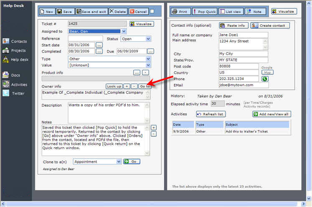Click the Full name or company field
312x207 pixels.
[243, 35]
